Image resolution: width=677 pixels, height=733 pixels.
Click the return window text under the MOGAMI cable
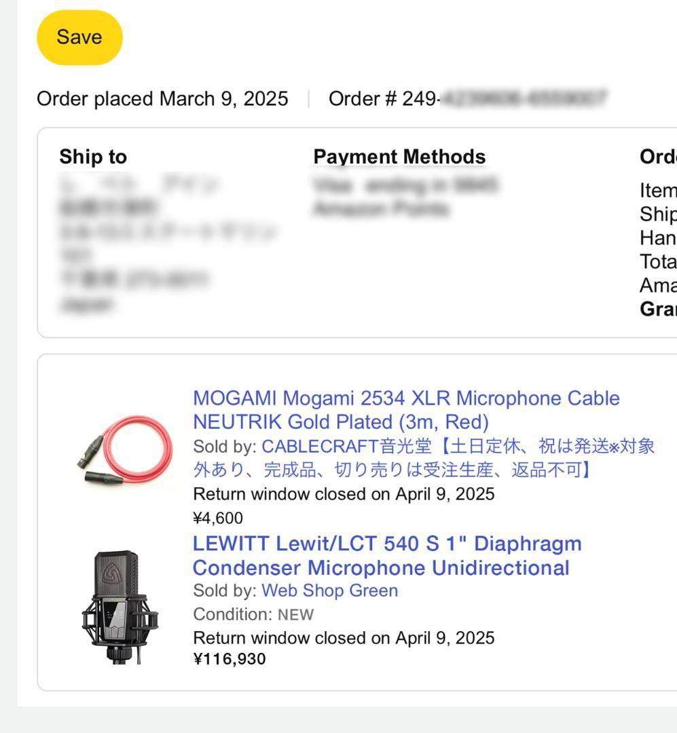[x=344, y=493]
